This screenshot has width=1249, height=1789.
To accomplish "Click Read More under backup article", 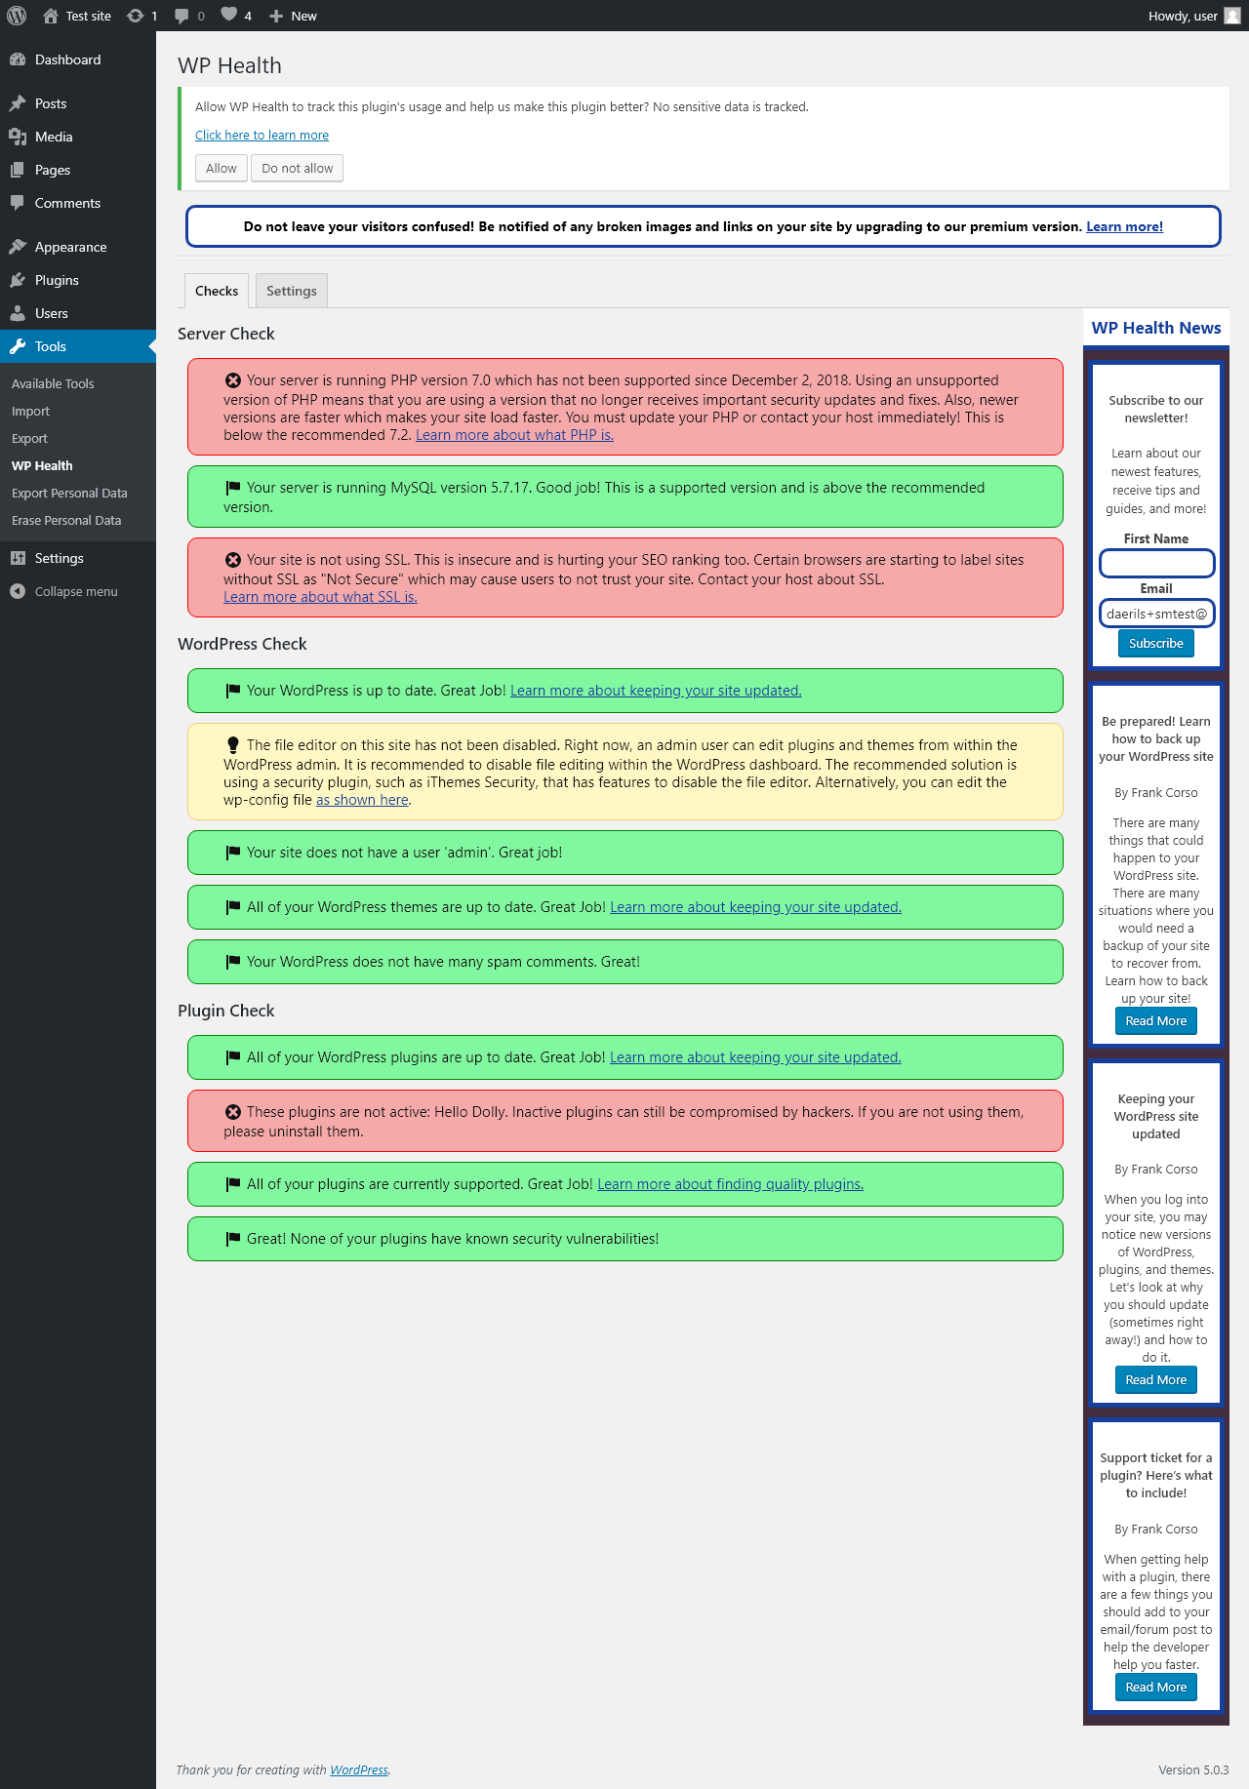I will (x=1156, y=1020).
